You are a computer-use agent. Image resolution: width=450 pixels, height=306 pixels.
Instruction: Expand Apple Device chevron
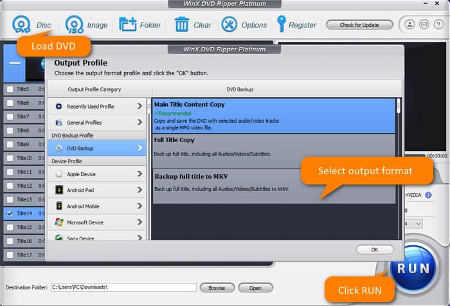tap(139, 174)
